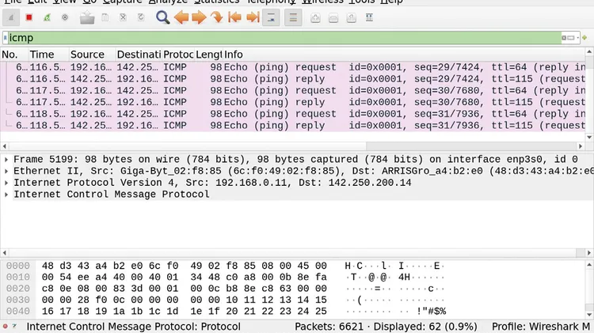The height and width of the screenshot is (333, 594).
Task: Expand Internet Protocol Version 4 node
Action: 6,184
